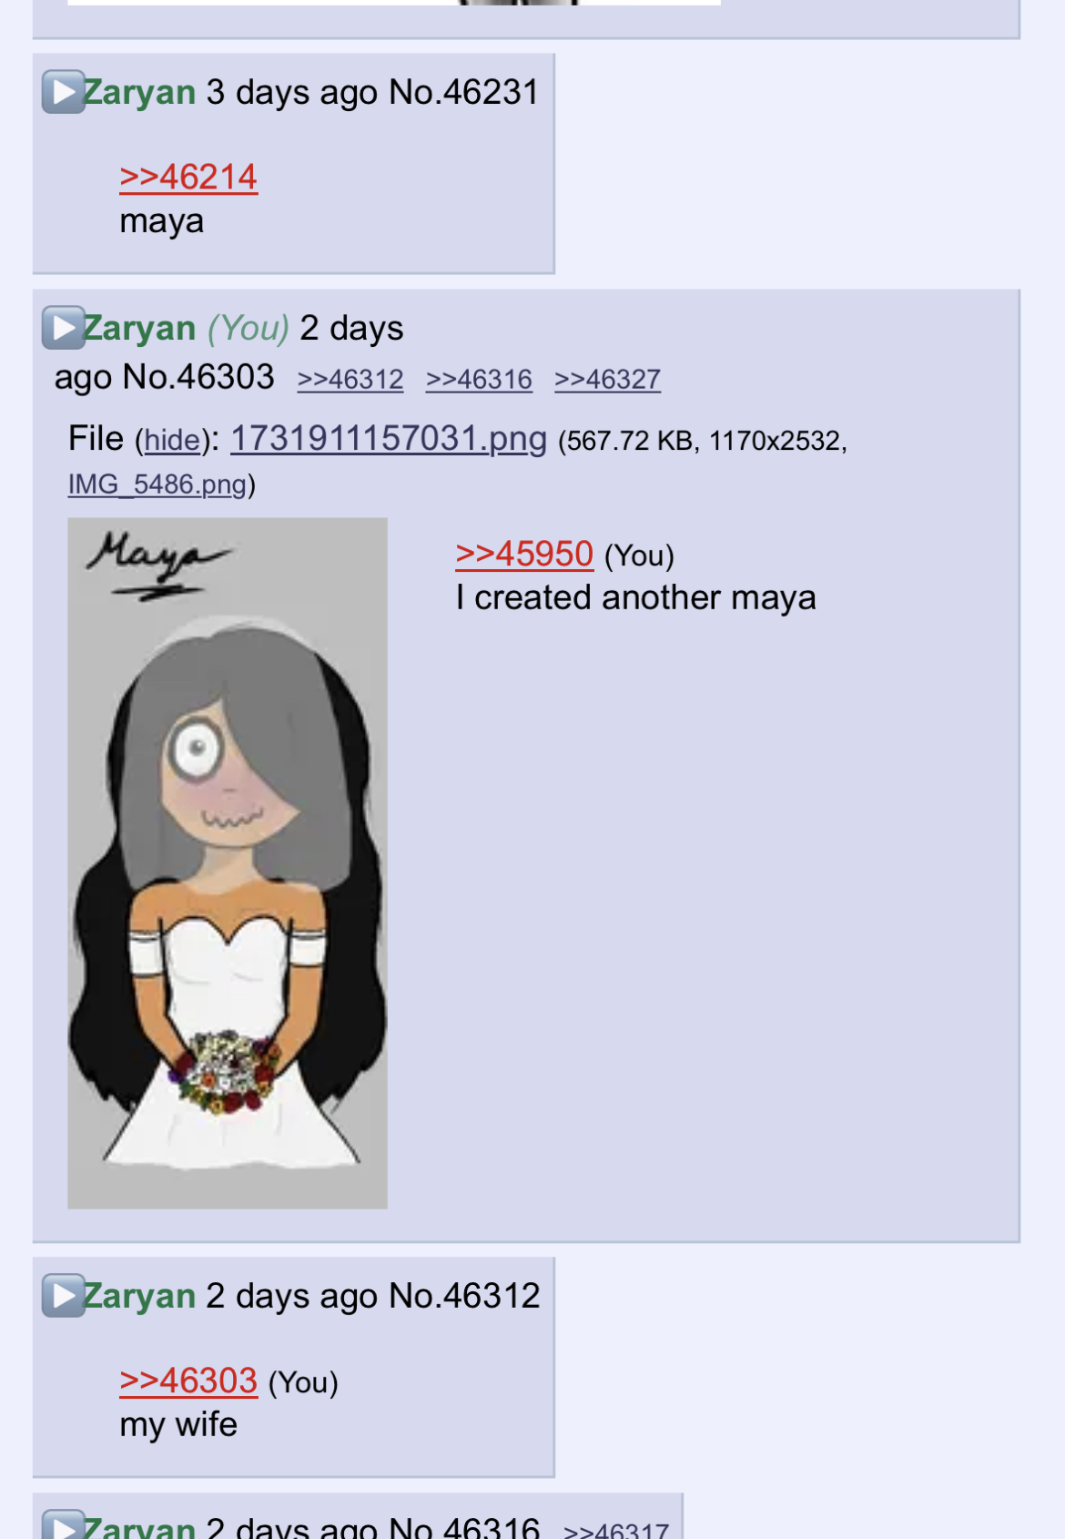The image size is (1065, 1539).
Task: Hide the attached file via hide link
Action: pyautogui.click(x=172, y=441)
